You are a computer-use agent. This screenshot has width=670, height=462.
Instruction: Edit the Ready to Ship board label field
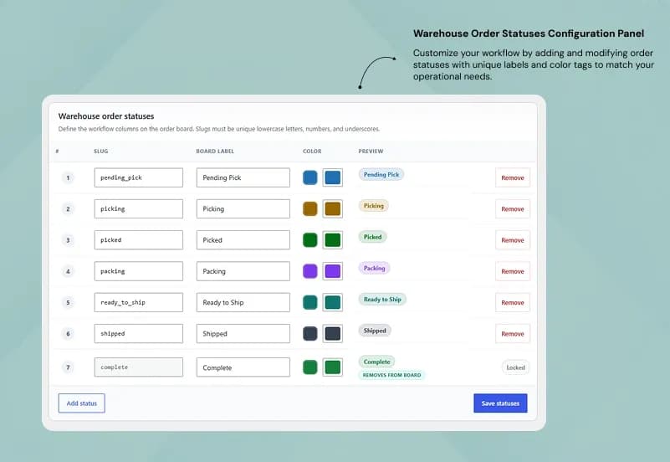tap(243, 302)
